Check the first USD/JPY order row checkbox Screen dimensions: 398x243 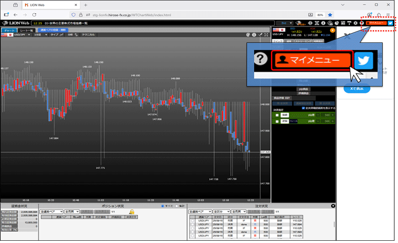tap(192, 221)
